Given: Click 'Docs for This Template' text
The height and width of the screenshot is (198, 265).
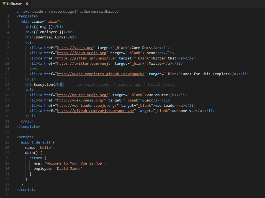Looking at the screenshot, I should point(206,74).
